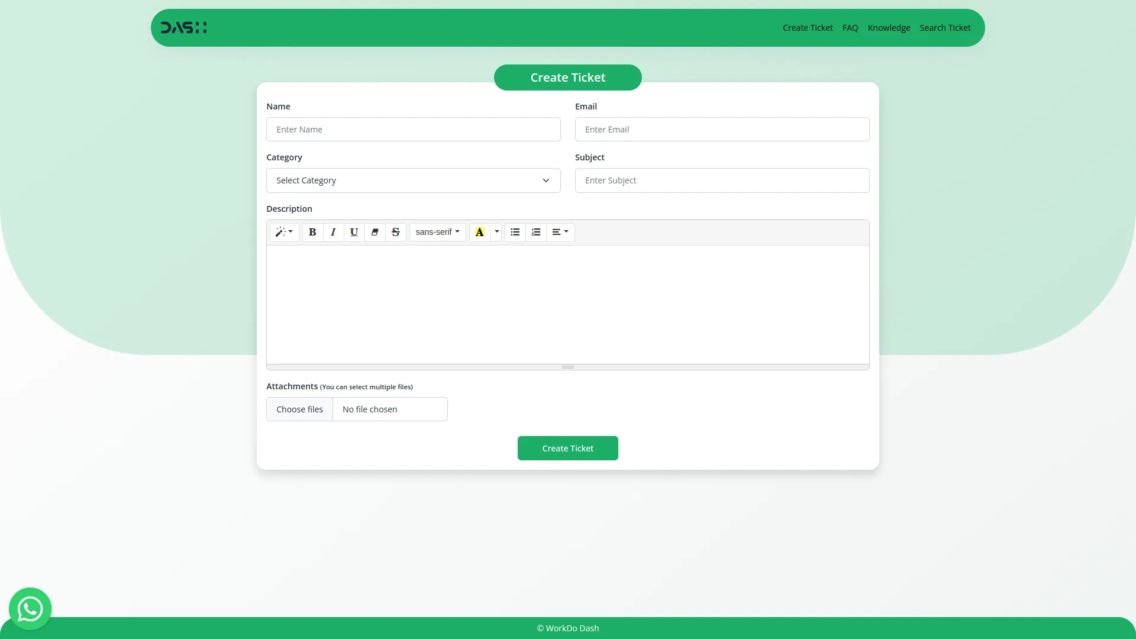The image size is (1136, 639).
Task: Click the underline formatting icon
Action: pyautogui.click(x=354, y=232)
